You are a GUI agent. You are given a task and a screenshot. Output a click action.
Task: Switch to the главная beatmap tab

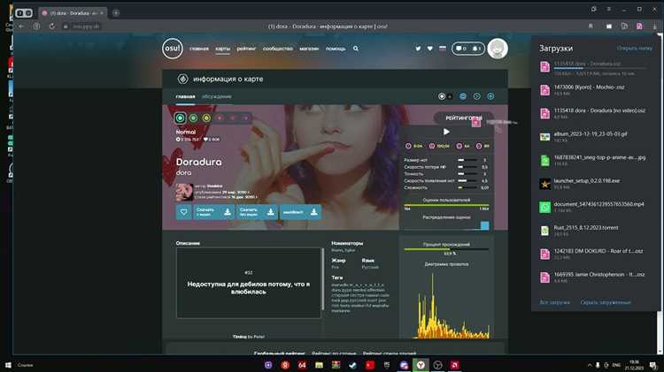[186, 96]
